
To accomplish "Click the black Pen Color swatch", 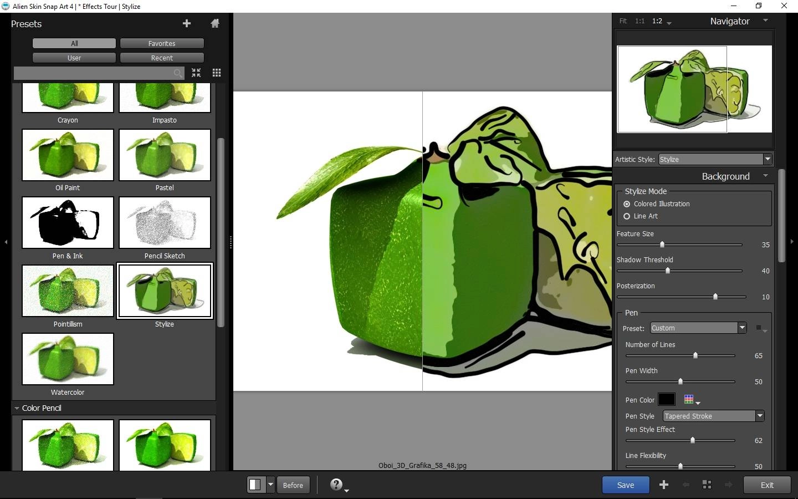I will tap(667, 399).
